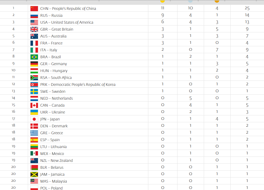Open the RUS – Russia country link
The image size is (264, 190).
coord(51,15)
